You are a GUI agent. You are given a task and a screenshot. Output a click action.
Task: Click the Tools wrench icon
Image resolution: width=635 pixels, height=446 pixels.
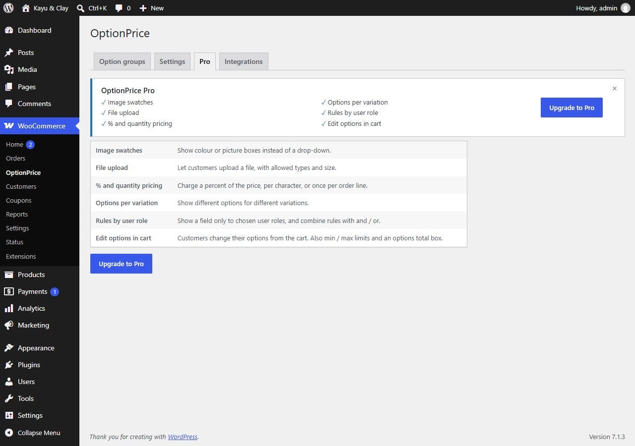click(9, 398)
